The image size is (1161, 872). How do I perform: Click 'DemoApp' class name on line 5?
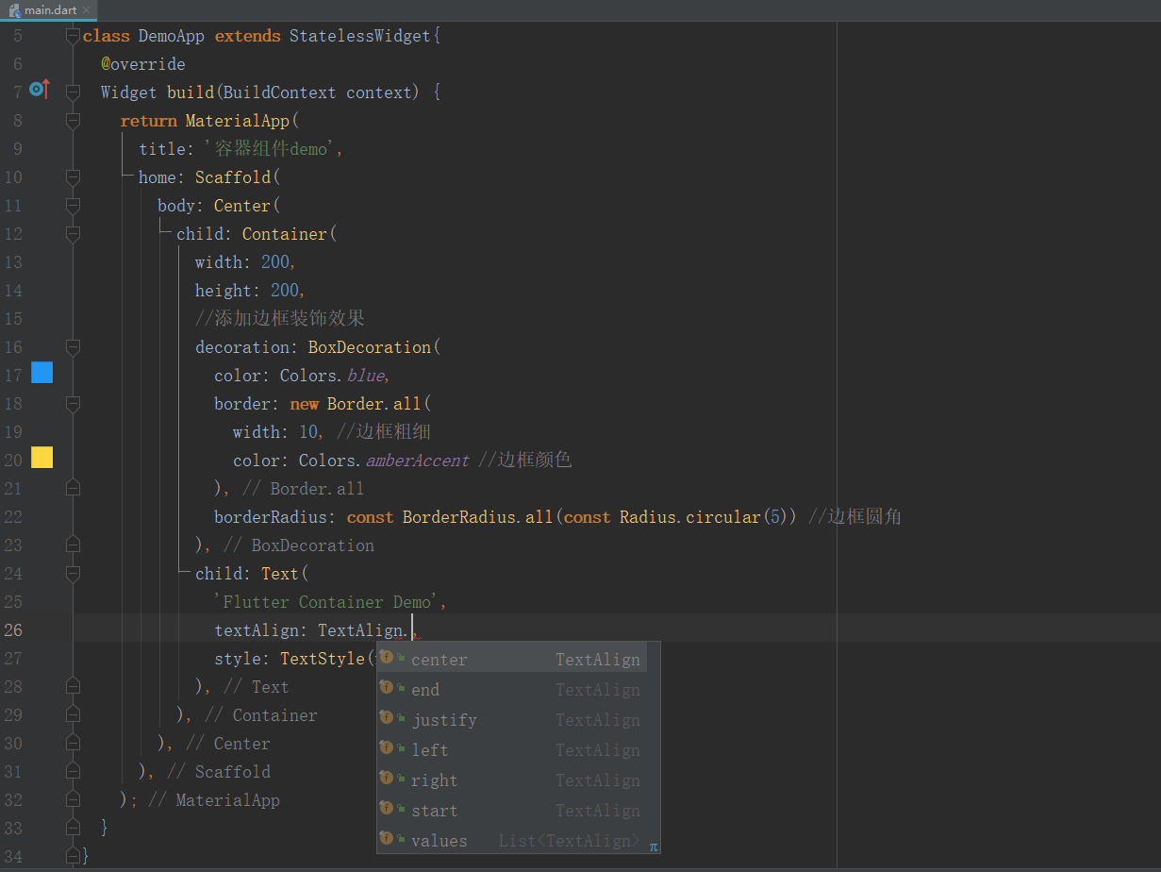tap(172, 36)
